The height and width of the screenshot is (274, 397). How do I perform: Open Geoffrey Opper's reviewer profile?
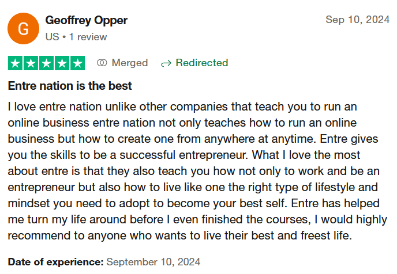(x=86, y=21)
